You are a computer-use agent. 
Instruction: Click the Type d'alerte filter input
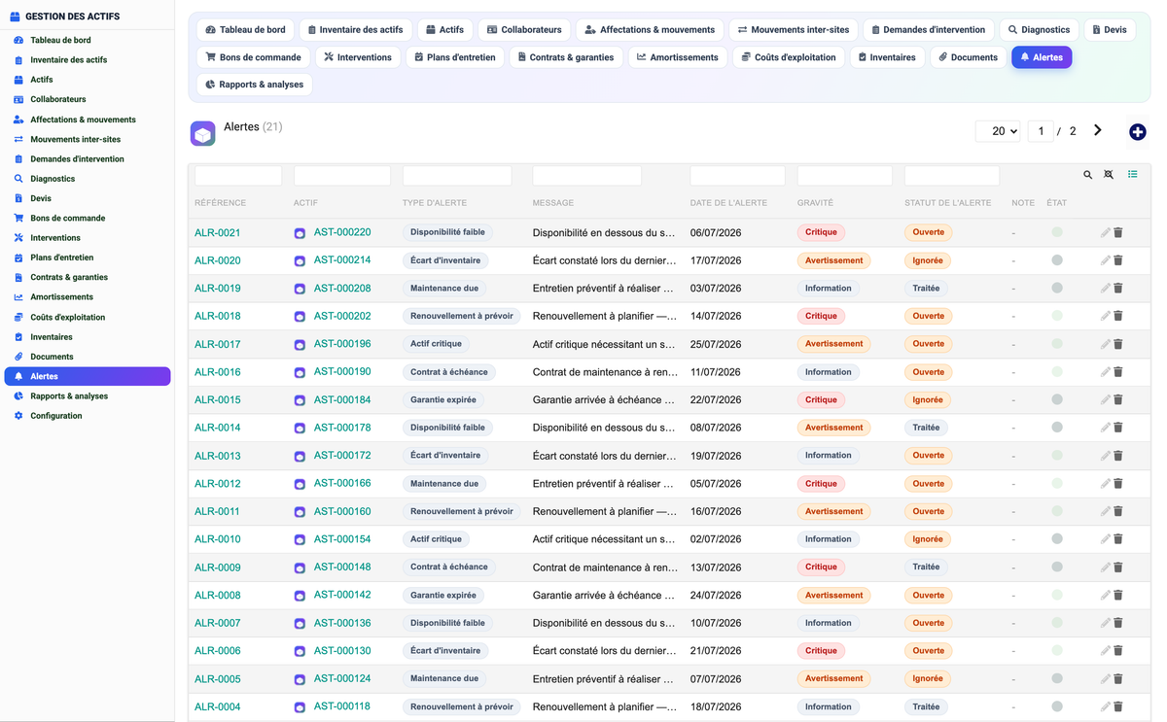[457, 176]
